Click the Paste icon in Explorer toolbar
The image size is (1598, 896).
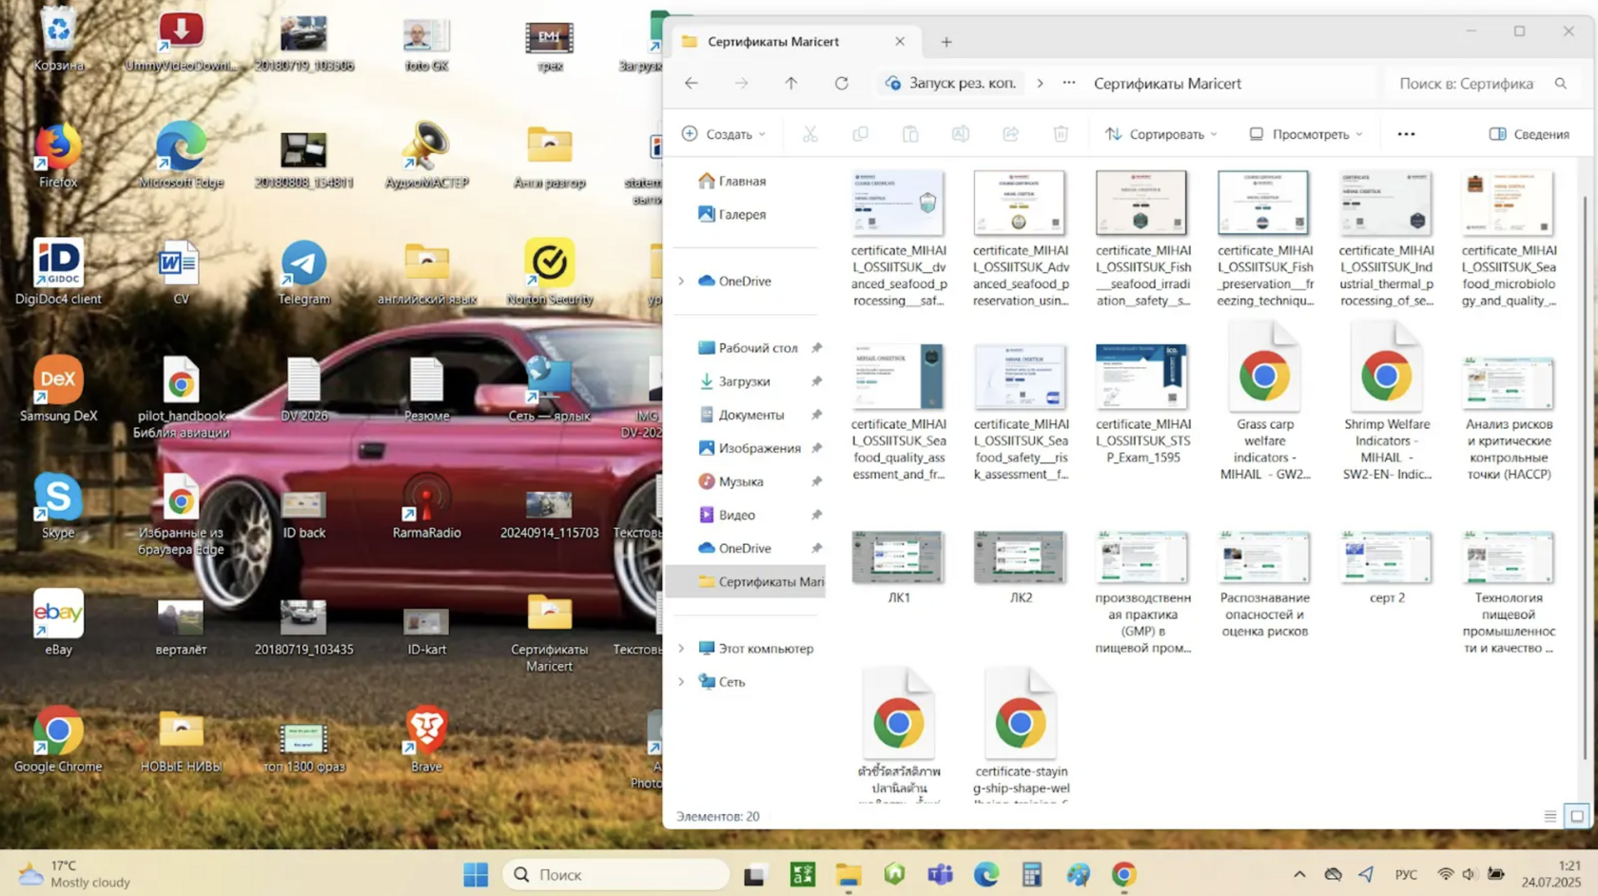pyautogui.click(x=910, y=134)
